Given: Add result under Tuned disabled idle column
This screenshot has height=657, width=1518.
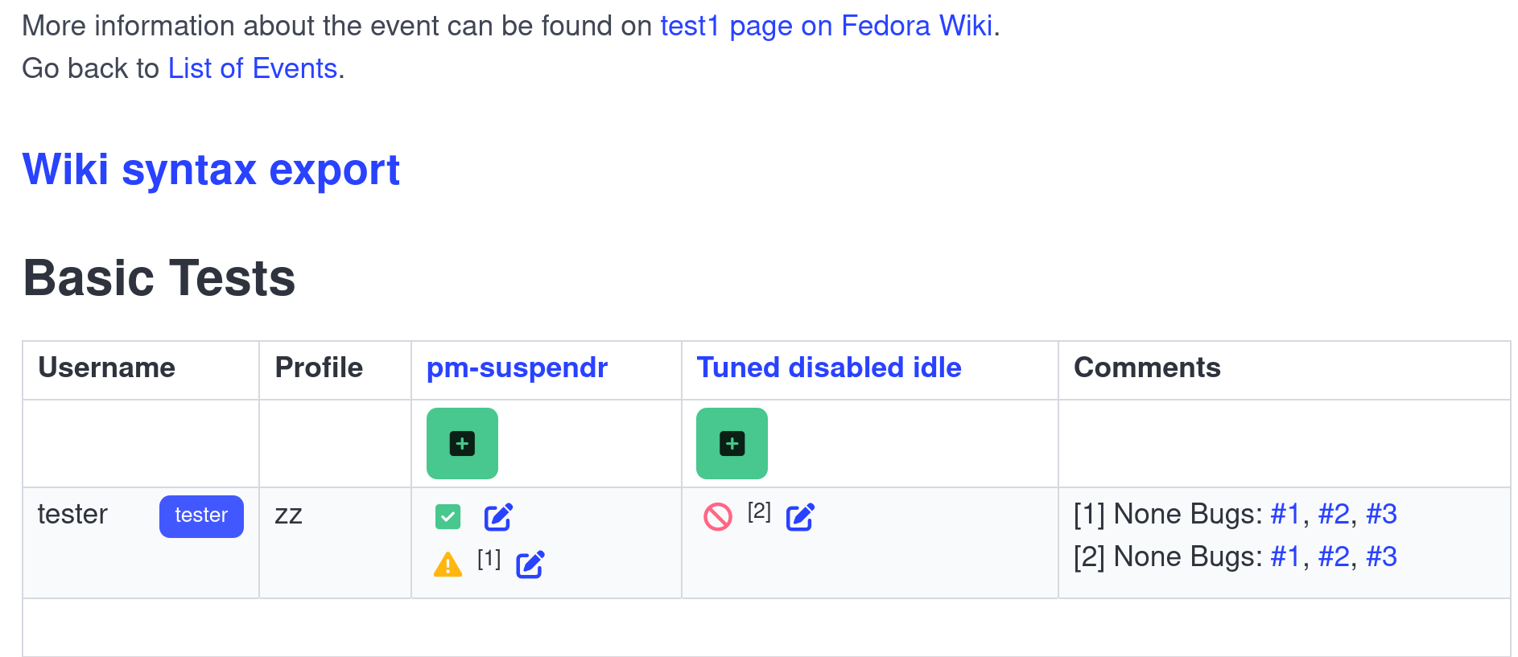Looking at the screenshot, I should click(732, 443).
